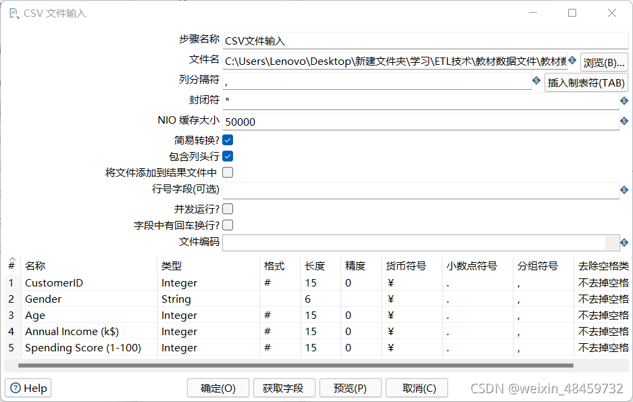Select the CustomerID name cell

click(x=88, y=283)
